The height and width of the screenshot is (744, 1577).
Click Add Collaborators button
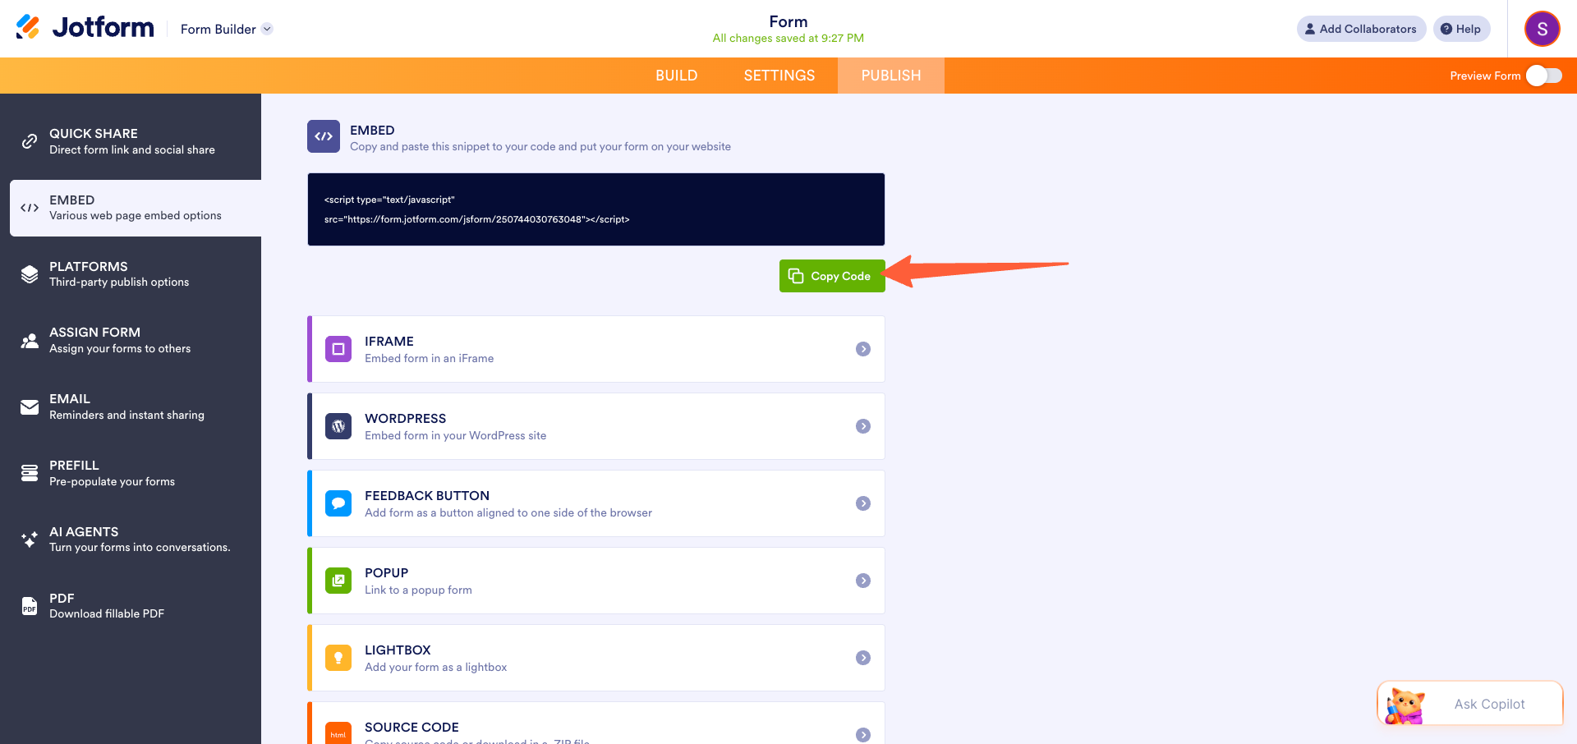1361,29
